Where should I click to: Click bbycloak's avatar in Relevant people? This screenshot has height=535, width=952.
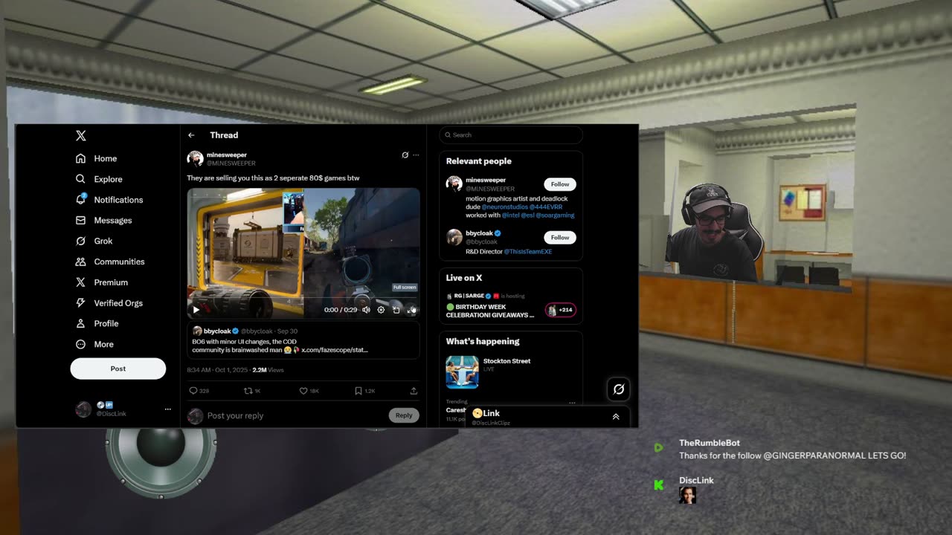[454, 237]
